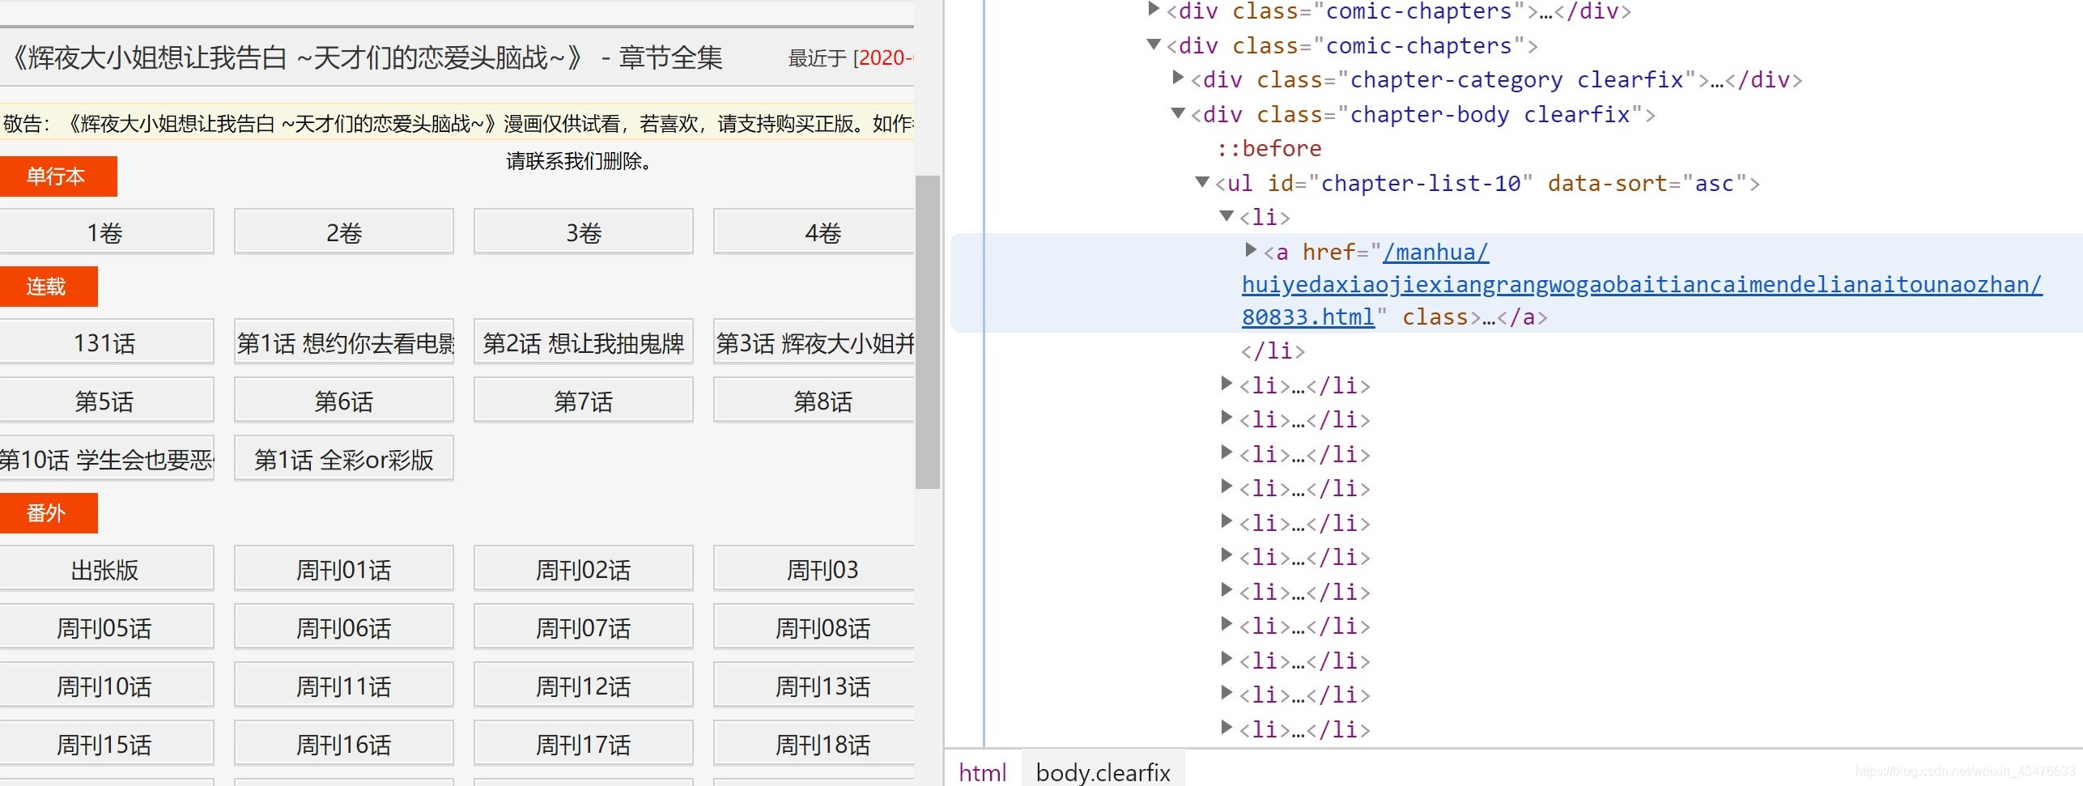The image size is (2083, 786).
Task: Open 周刊13话
Action: [814, 686]
